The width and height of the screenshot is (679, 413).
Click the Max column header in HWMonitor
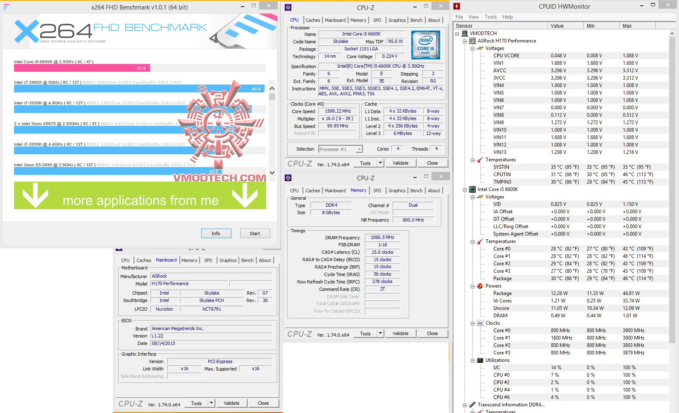pos(638,26)
